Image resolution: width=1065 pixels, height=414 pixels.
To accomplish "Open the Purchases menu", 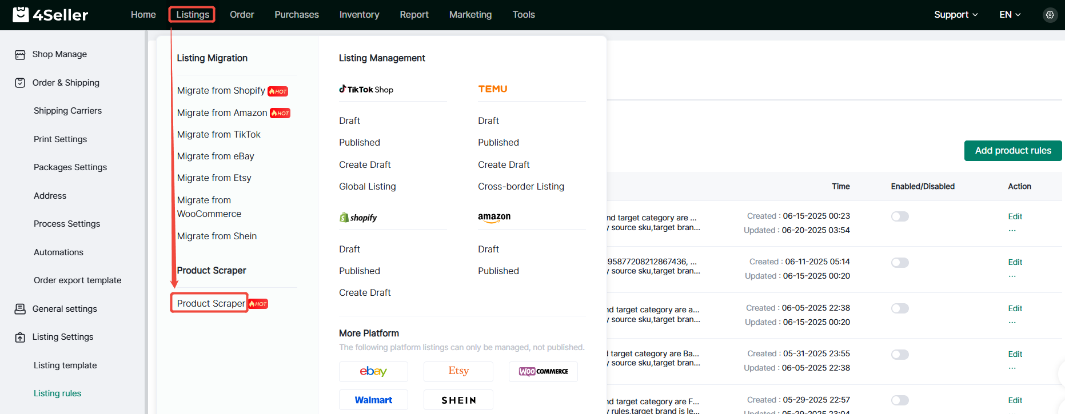I will (x=297, y=15).
